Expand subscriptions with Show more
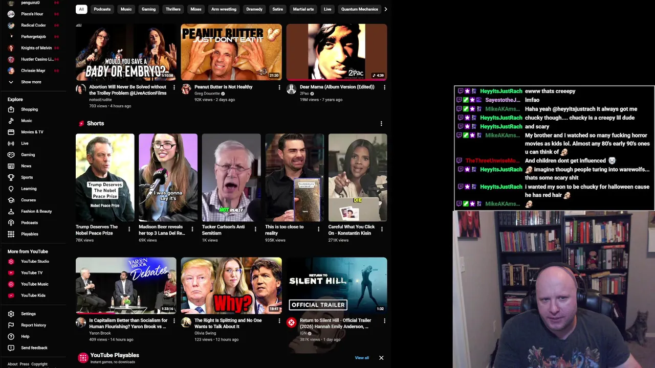This screenshot has height=368, width=655. click(x=31, y=82)
